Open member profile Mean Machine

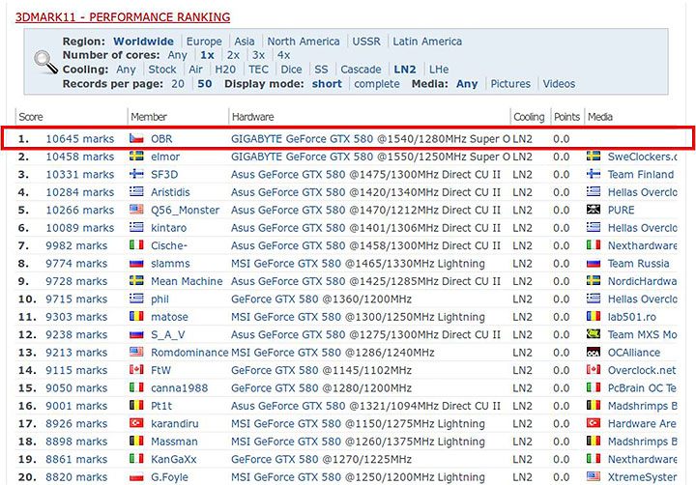coord(187,281)
